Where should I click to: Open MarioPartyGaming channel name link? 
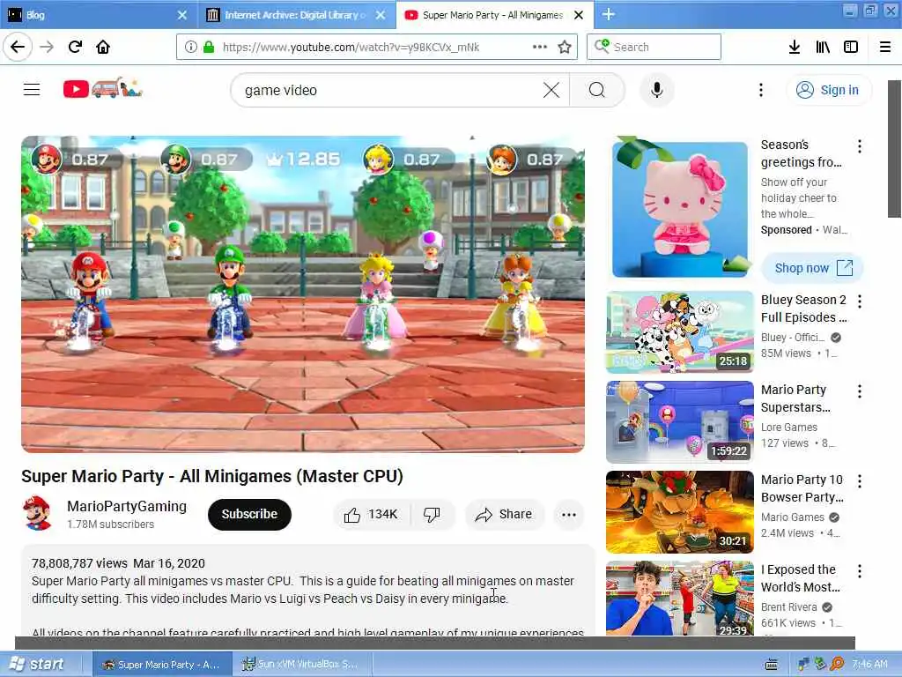pyautogui.click(x=127, y=506)
